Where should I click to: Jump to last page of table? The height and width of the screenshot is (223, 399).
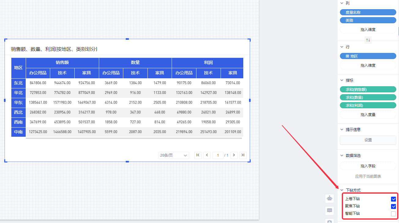pos(243,155)
